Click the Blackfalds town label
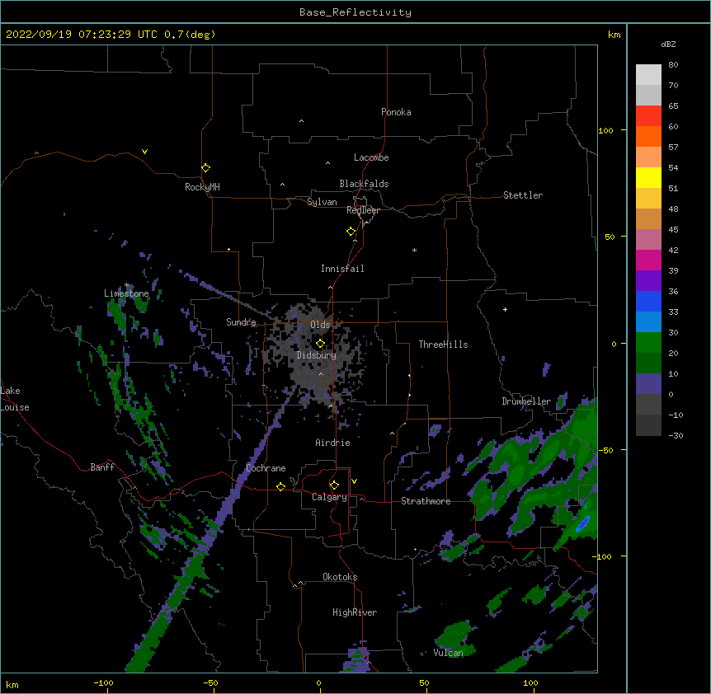 click(364, 184)
